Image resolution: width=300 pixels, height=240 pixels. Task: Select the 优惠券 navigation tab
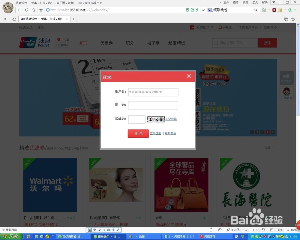(106, 43)
